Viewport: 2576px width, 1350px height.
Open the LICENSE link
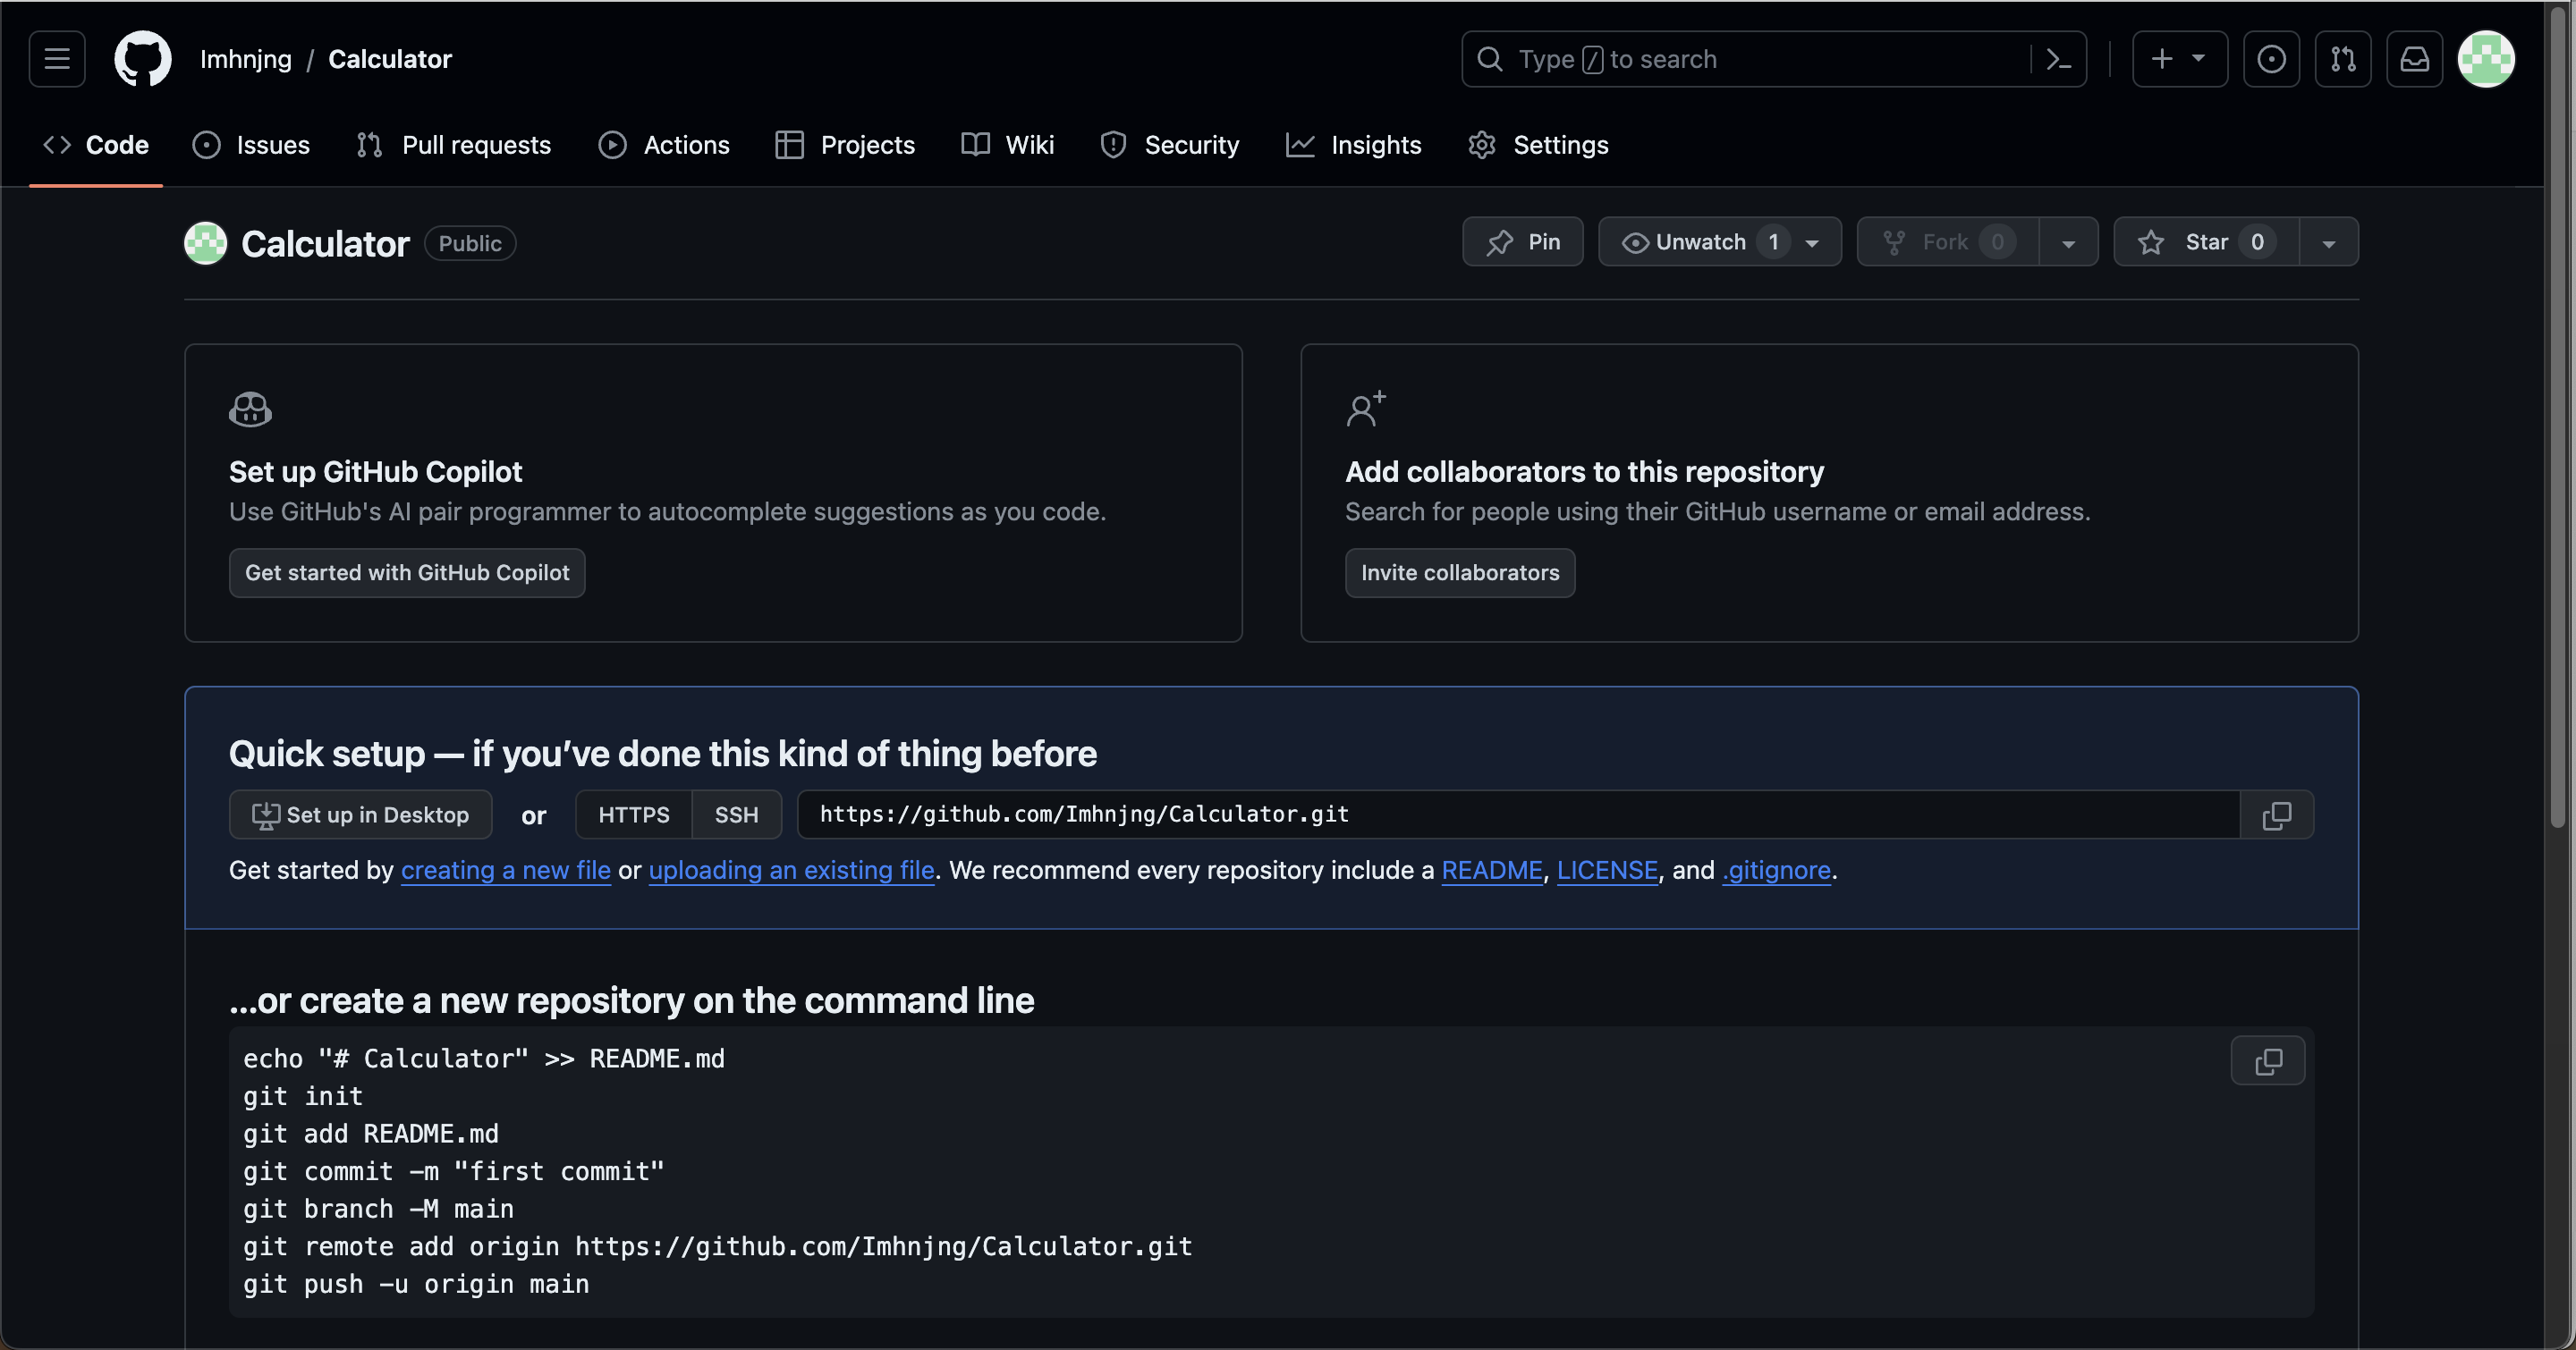[x=1607, y=871]
